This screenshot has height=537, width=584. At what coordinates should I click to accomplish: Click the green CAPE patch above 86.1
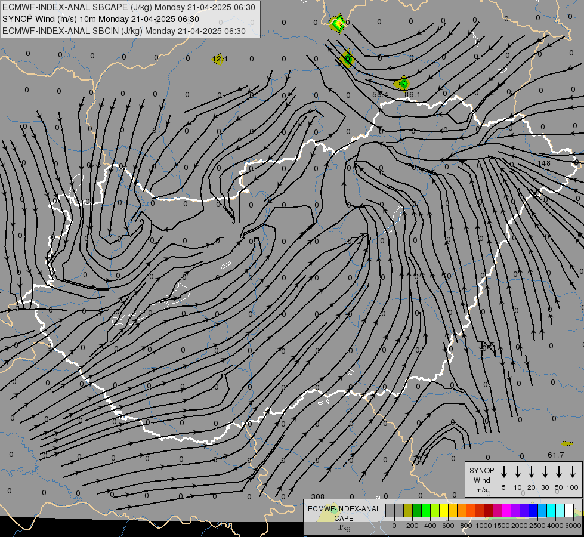(403, 84)
